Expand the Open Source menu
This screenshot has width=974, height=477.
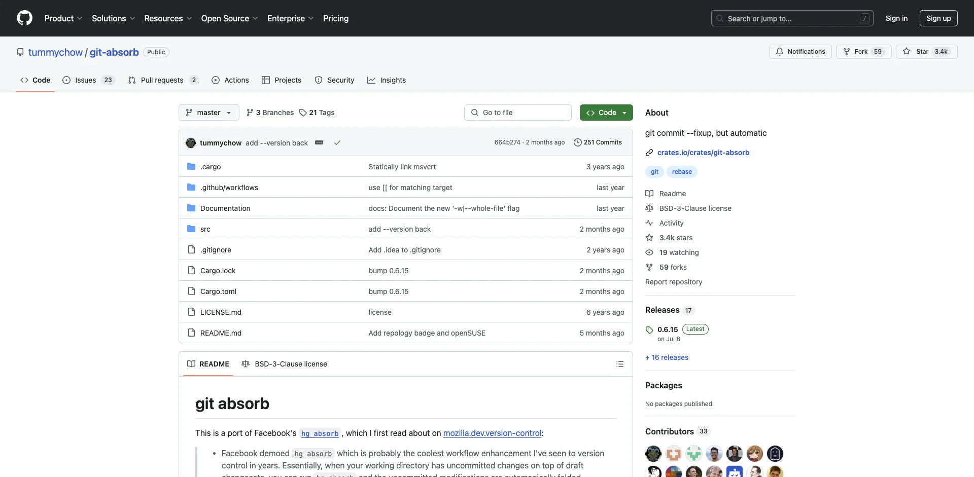229,18
